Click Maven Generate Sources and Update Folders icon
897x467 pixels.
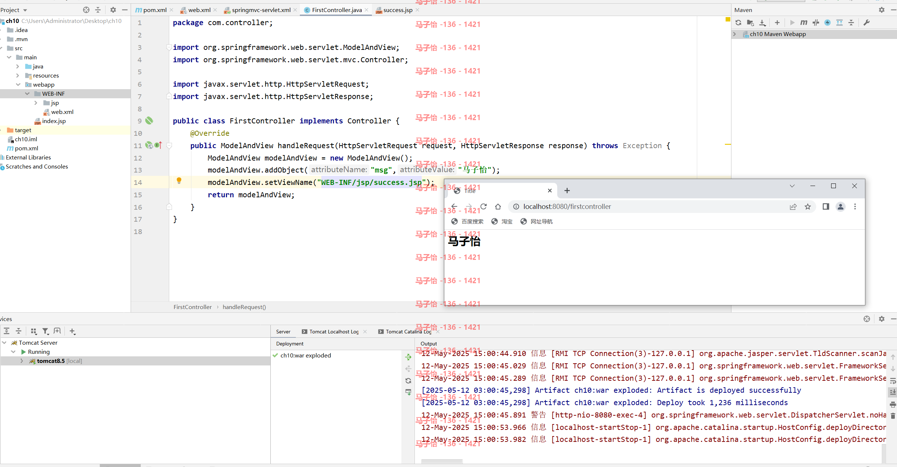coord(750,23)
